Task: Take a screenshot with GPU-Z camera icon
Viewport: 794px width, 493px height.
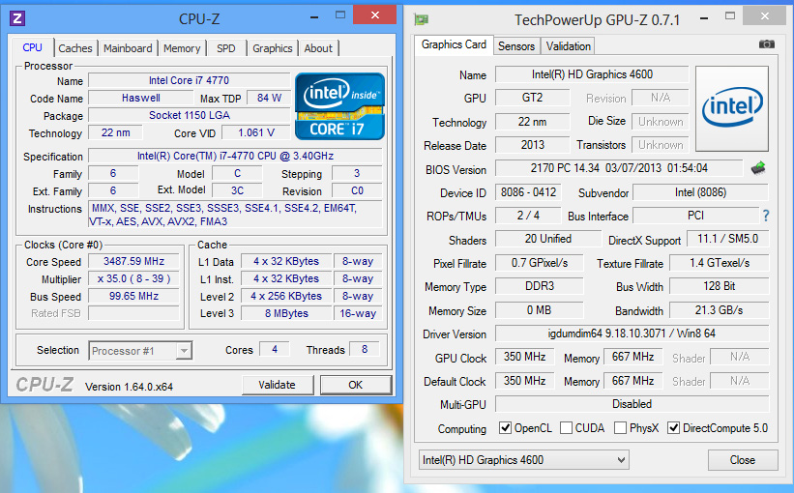Action: point(767,44)
